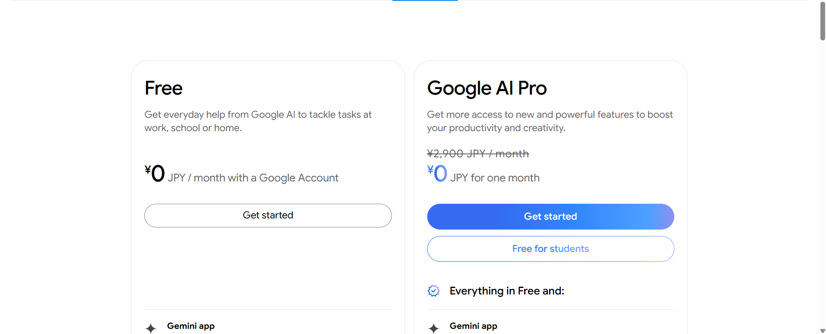Click the Gemini sparkle icon in the Free plan
The image size is (826, 334).
[151, 328]
